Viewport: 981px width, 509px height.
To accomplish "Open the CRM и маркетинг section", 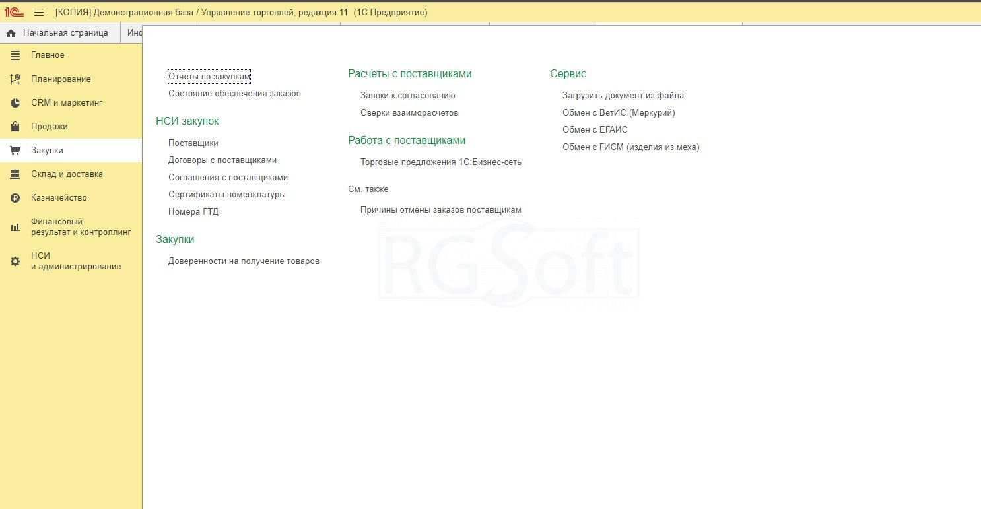I will coord(71,103).
